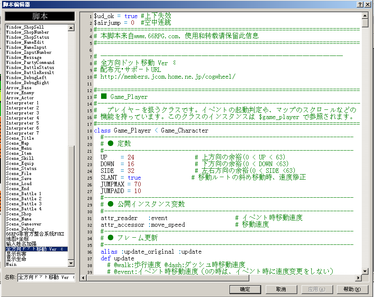The width and height of the screenshot is (374, 297).
Task: Select Scene_Battle 3 script
Action: pos(24,204)
